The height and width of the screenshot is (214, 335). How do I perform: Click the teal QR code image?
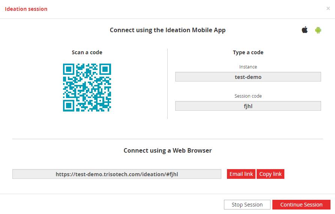pos(87,88)
